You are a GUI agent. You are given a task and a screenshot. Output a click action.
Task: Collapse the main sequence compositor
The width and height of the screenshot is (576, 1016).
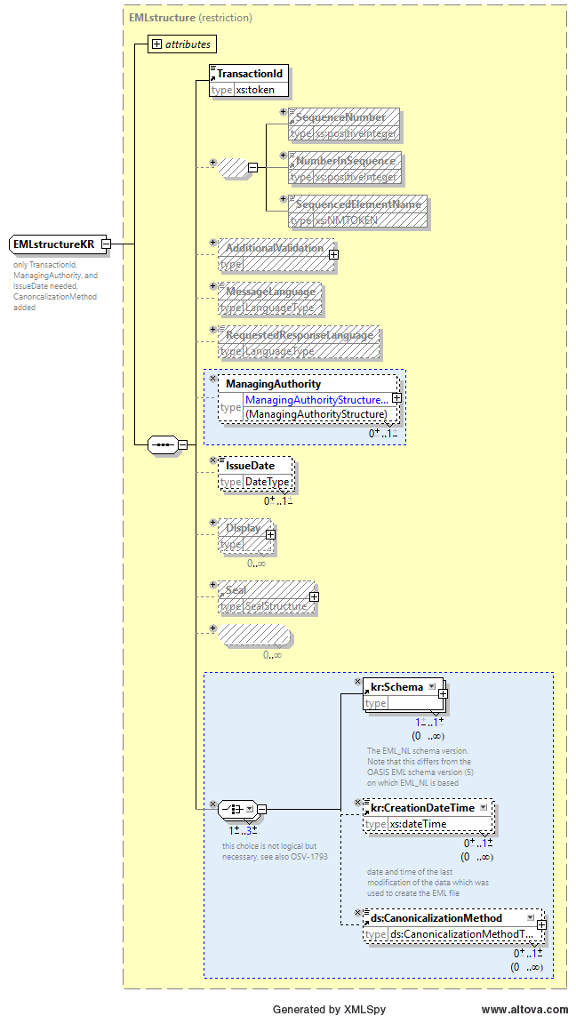tap(183, 445)
